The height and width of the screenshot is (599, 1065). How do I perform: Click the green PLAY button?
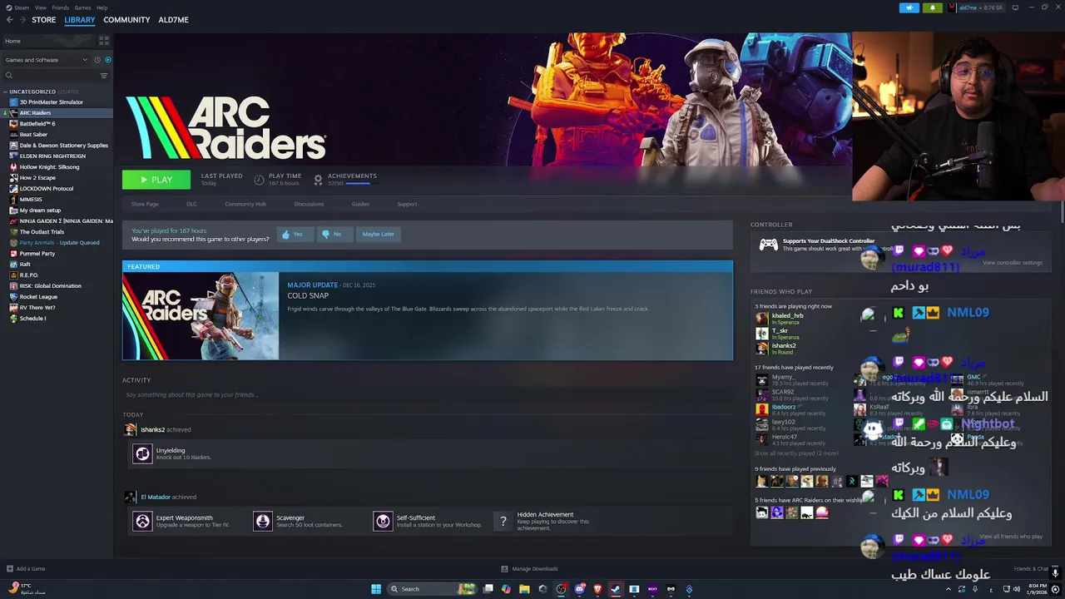click(x=156, y=180)
